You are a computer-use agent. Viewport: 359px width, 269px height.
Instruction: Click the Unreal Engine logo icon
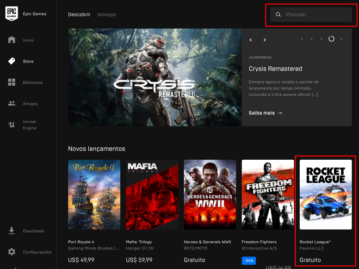11,124
